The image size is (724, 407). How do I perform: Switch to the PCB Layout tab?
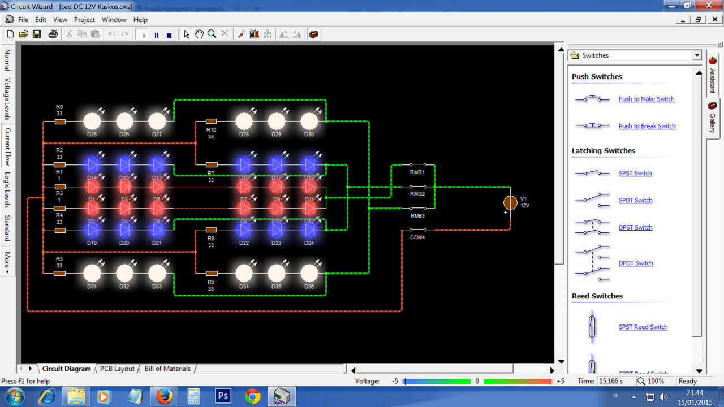coord(117,369)
